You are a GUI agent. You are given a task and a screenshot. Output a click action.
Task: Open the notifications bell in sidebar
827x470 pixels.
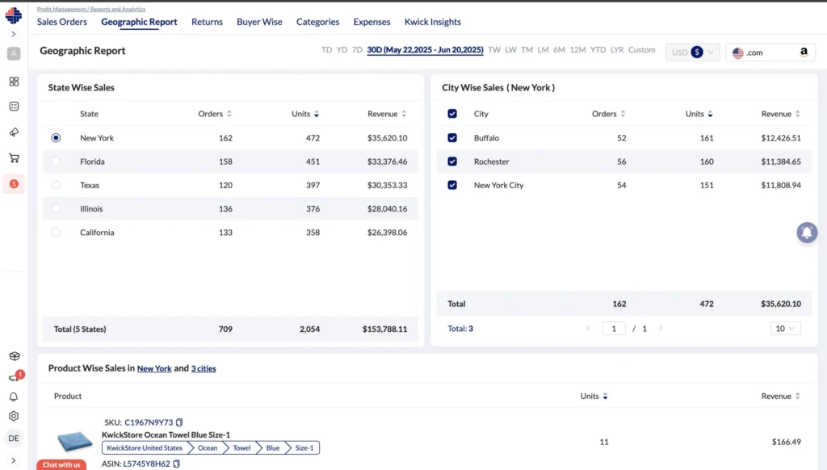point(15,397)
